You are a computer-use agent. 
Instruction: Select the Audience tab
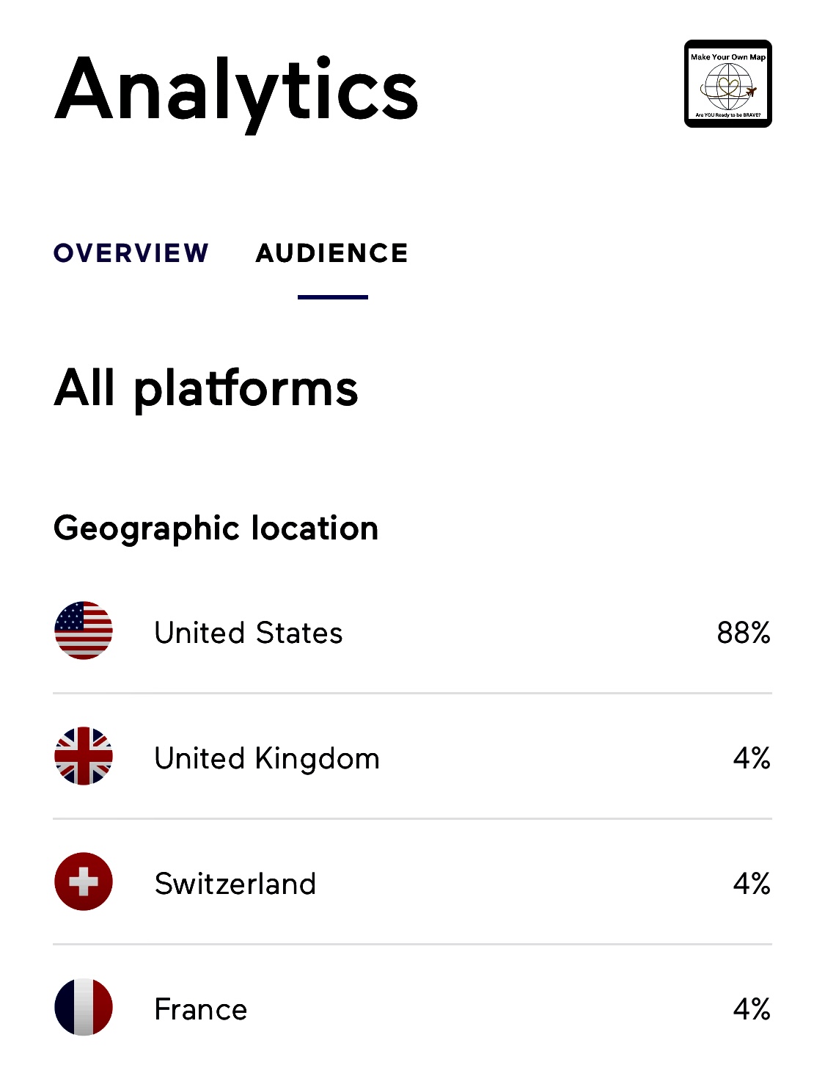[x=332, y=253]
